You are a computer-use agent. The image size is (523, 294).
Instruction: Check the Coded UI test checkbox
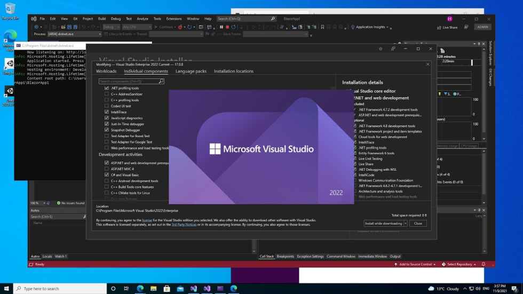(106, 106)
